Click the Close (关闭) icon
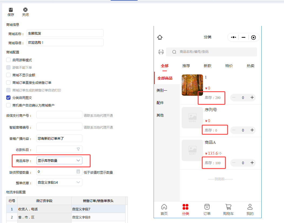Viewport: 284px width, 223px height. click(25, 10)
